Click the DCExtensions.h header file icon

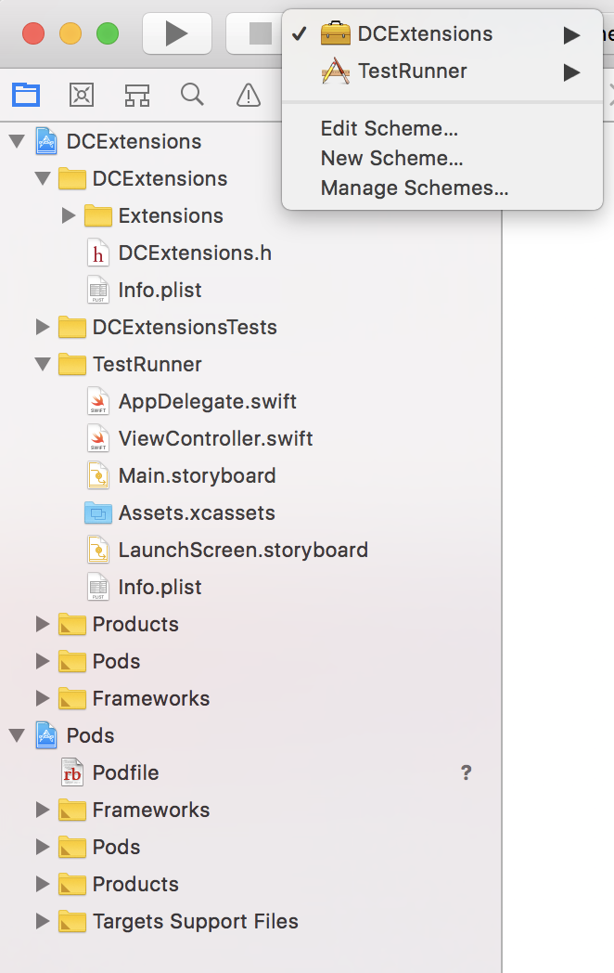[98, 253]
